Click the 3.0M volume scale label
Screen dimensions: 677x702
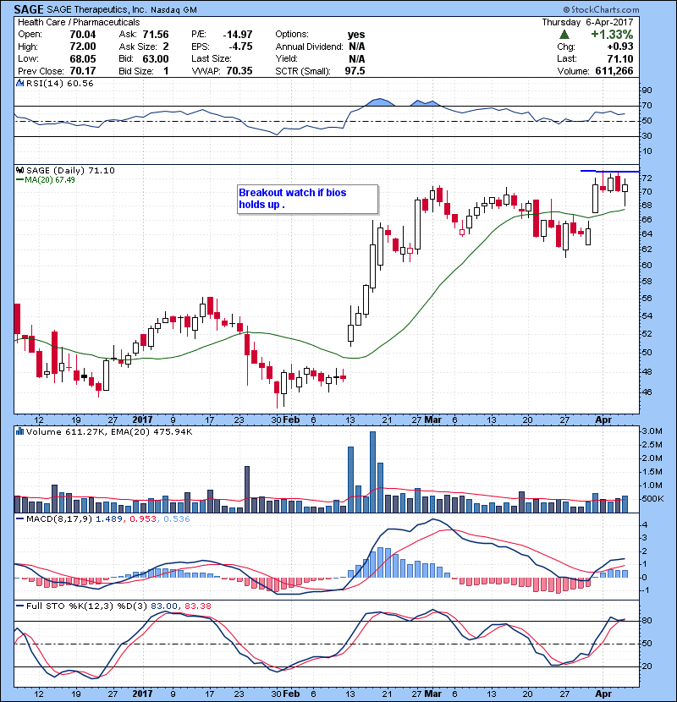(x=652, y=431)
